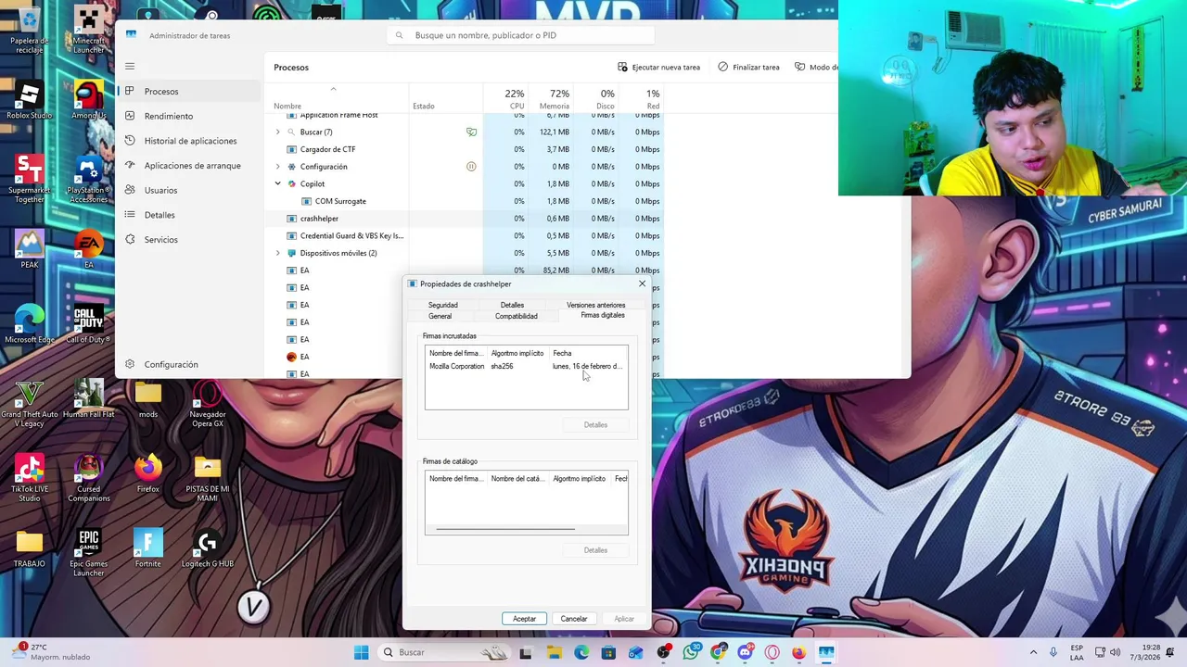Open the Papelera de reciclaje desktop icon

(29, 28)
